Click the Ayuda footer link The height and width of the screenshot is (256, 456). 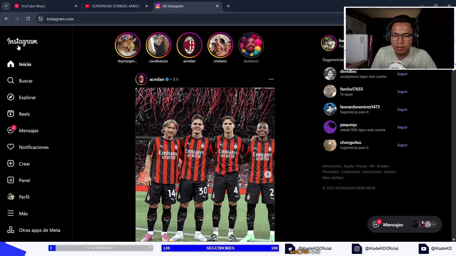click(x=349, y=166)
